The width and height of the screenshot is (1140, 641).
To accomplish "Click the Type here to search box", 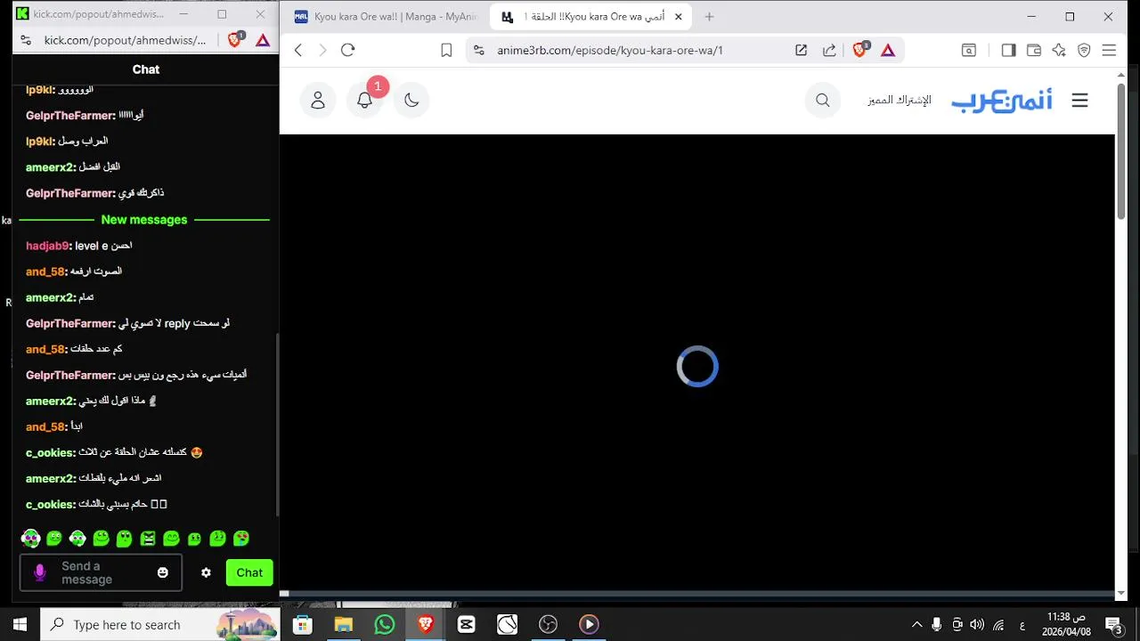I will [x=160, y=624].
